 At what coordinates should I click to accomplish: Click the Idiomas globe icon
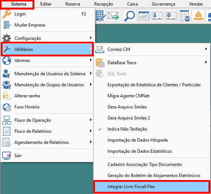(x=6, y=60)
